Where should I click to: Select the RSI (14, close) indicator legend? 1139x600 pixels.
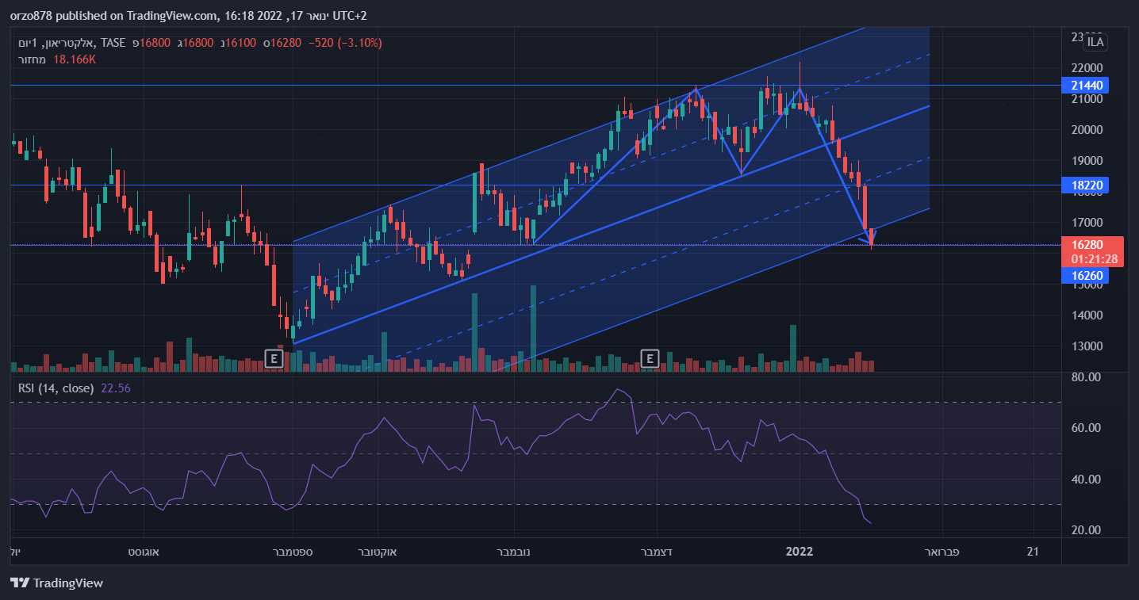(56, 388)
